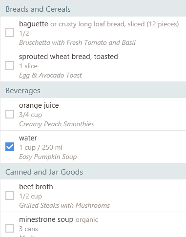Open the Easy Pumpkin Soup recipe link
Image resolution: width=186 pixels, height=237 pixels.
(48, 157)
